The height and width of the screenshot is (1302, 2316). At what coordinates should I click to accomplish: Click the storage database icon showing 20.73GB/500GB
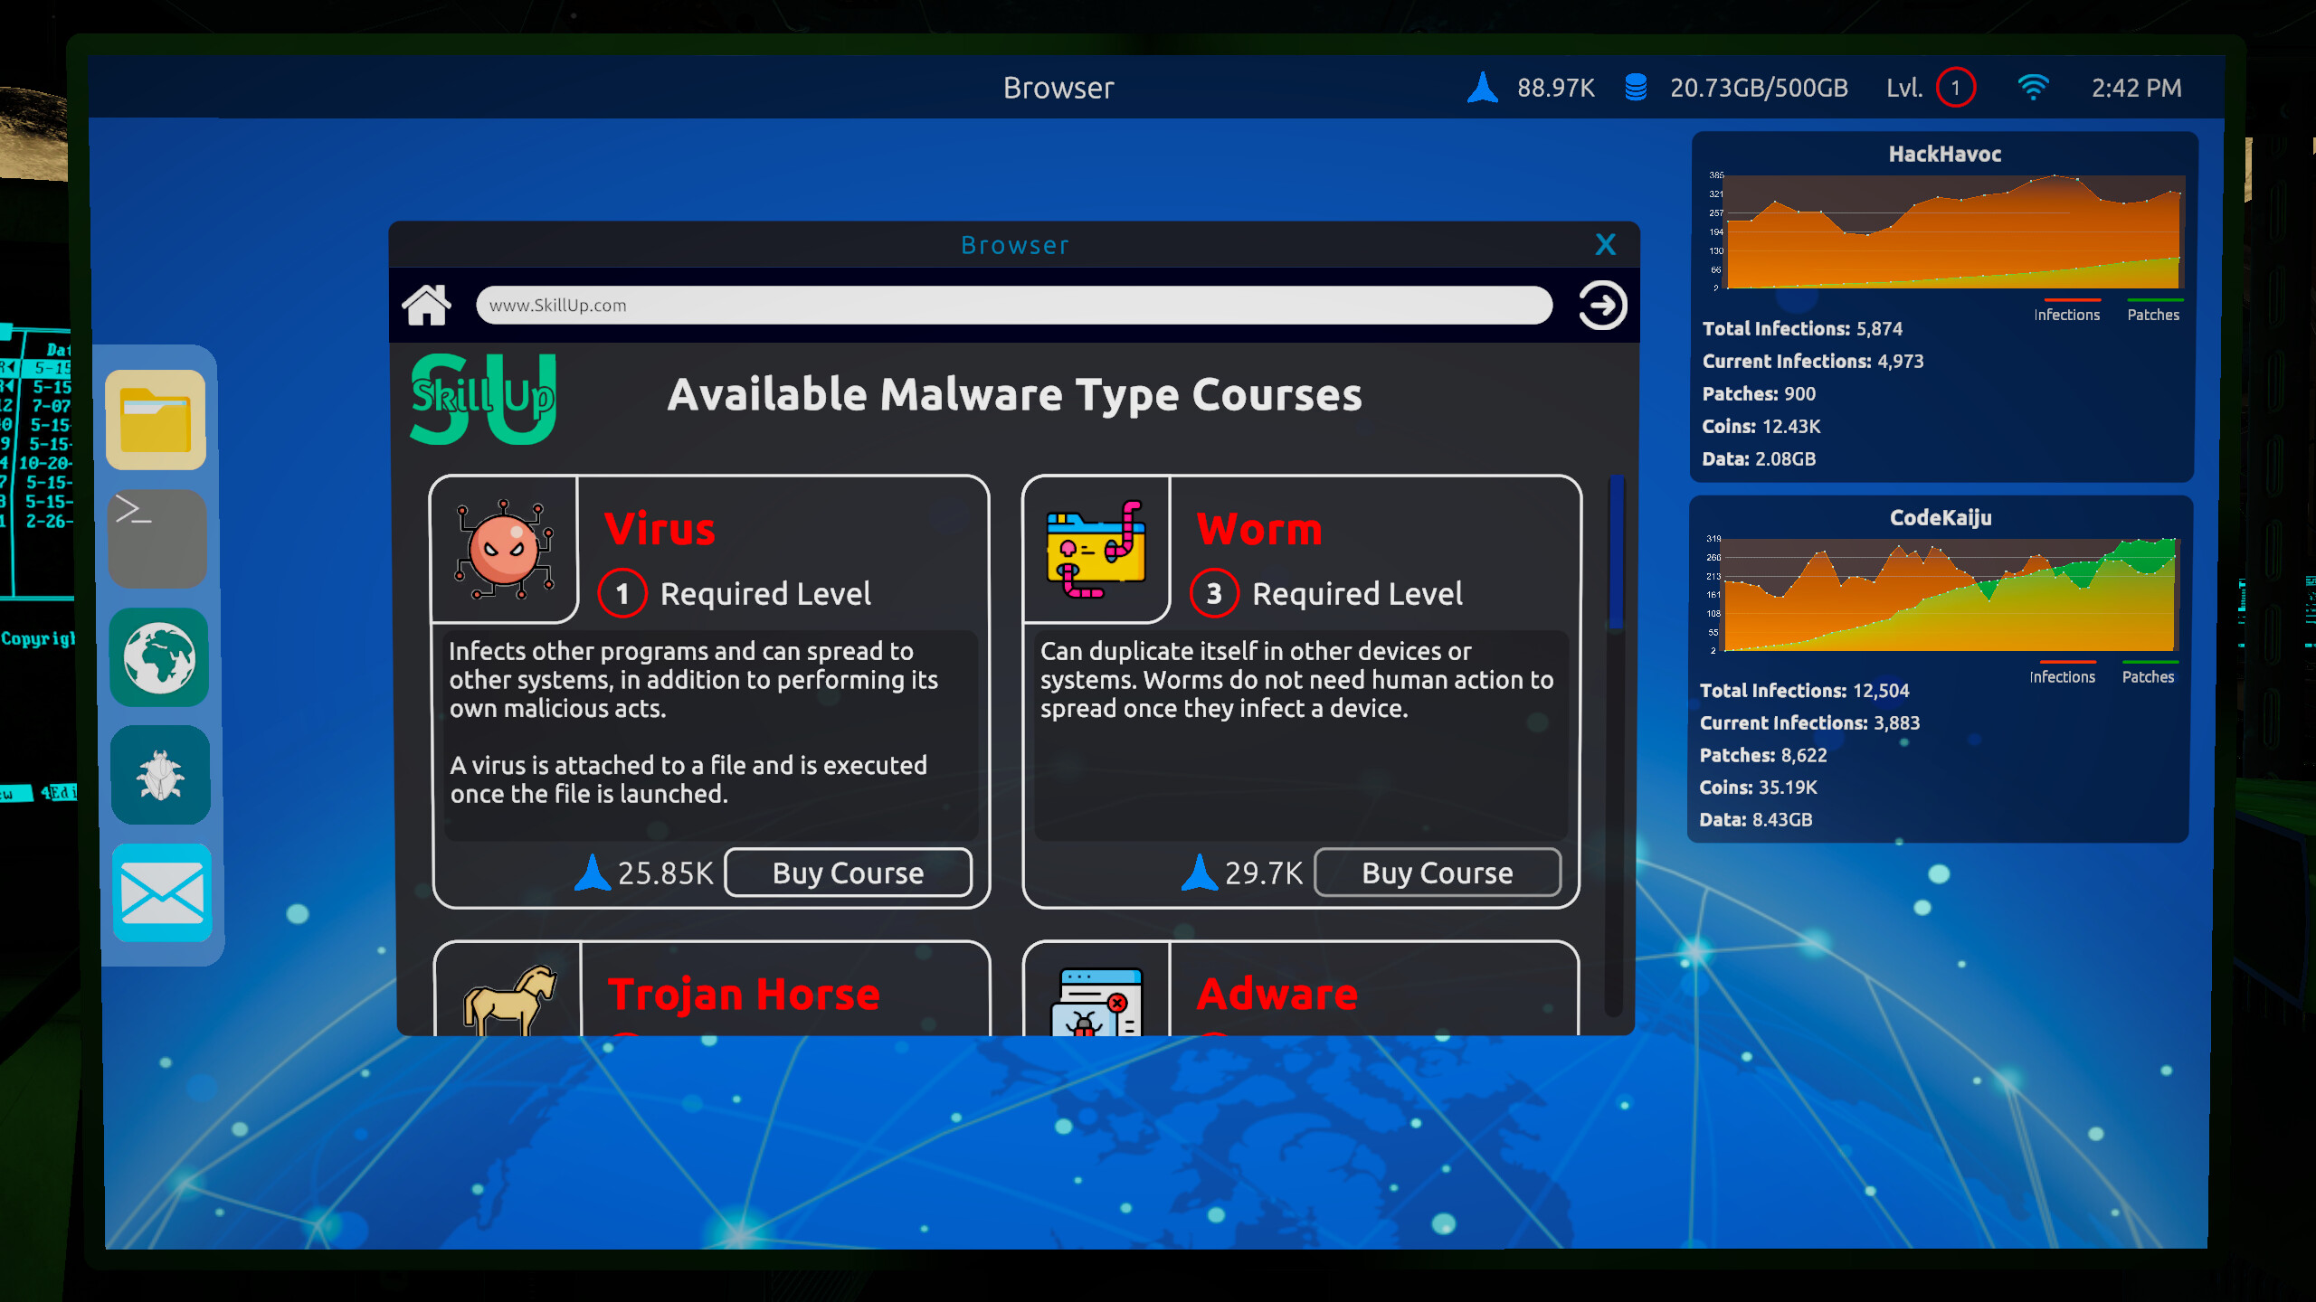pos(1636,87)
